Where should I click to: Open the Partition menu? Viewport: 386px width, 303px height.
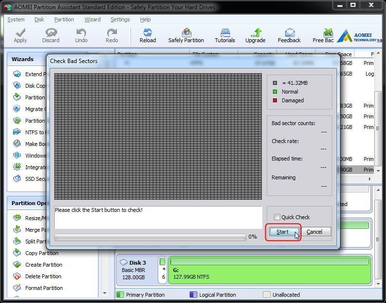pyautogui.click(x=64, y=19)
